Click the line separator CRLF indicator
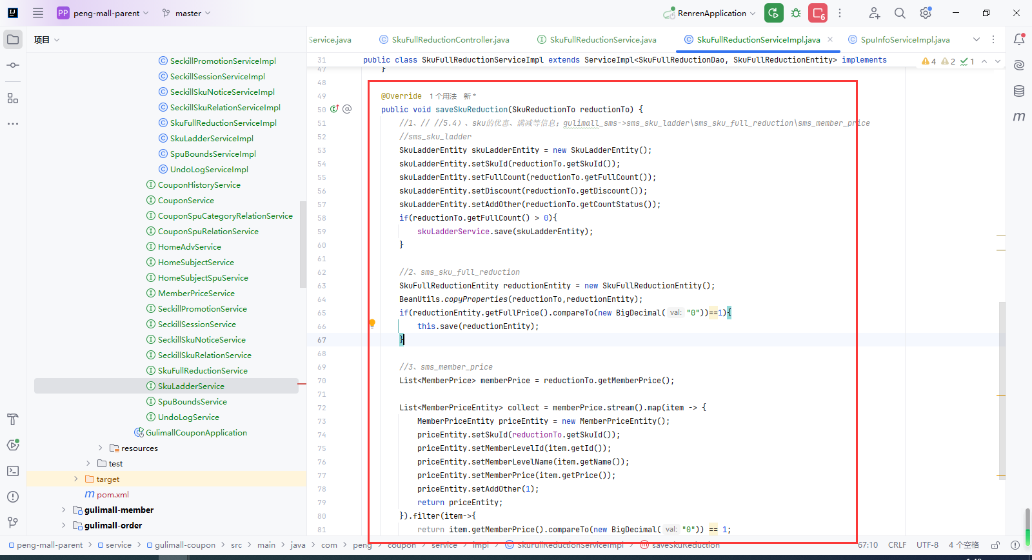This screenshot has height=560, width=1032. [x=897, y=545]
